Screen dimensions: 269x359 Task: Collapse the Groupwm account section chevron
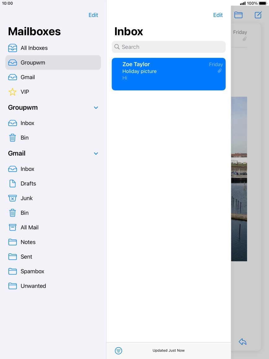[96, 108]
